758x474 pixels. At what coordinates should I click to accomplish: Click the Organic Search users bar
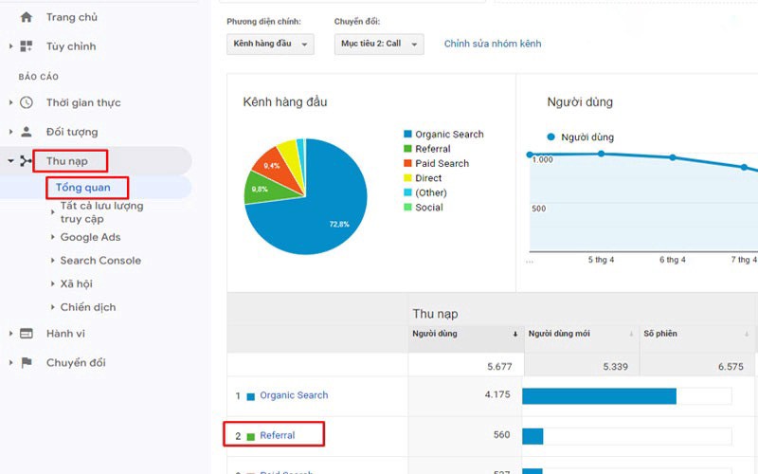[599, 395]
